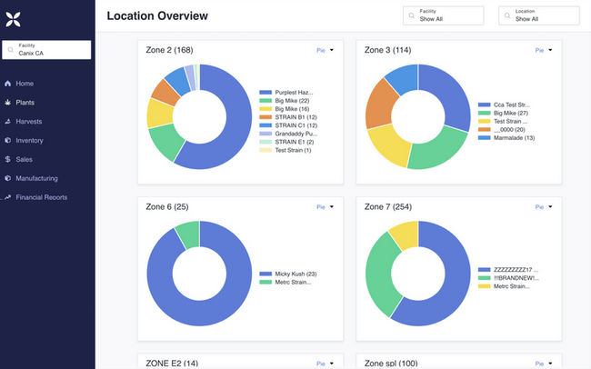Click the Pie label in Zone 6 card
This screenshot has height=369, width=591.
[x=321, y=207]
